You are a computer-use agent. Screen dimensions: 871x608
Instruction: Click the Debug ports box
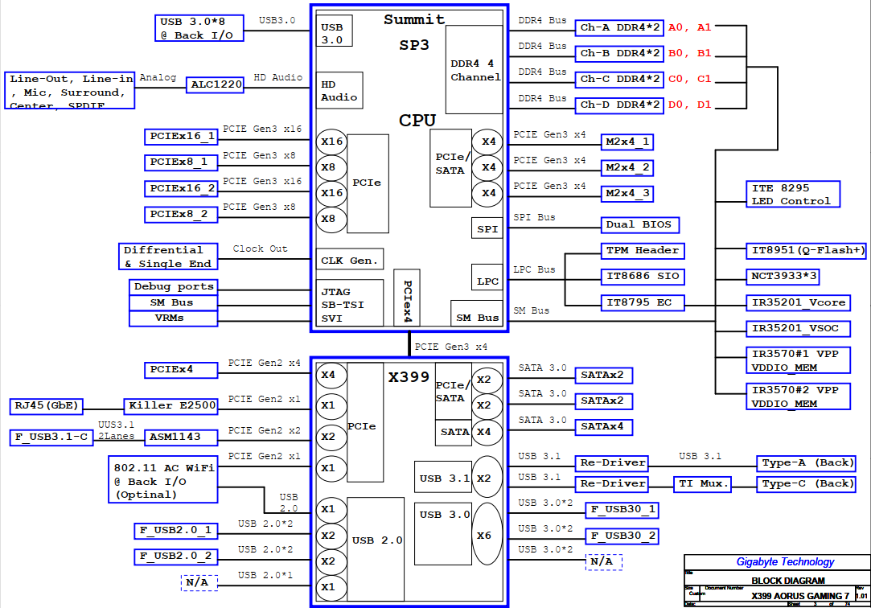point(173,287)
